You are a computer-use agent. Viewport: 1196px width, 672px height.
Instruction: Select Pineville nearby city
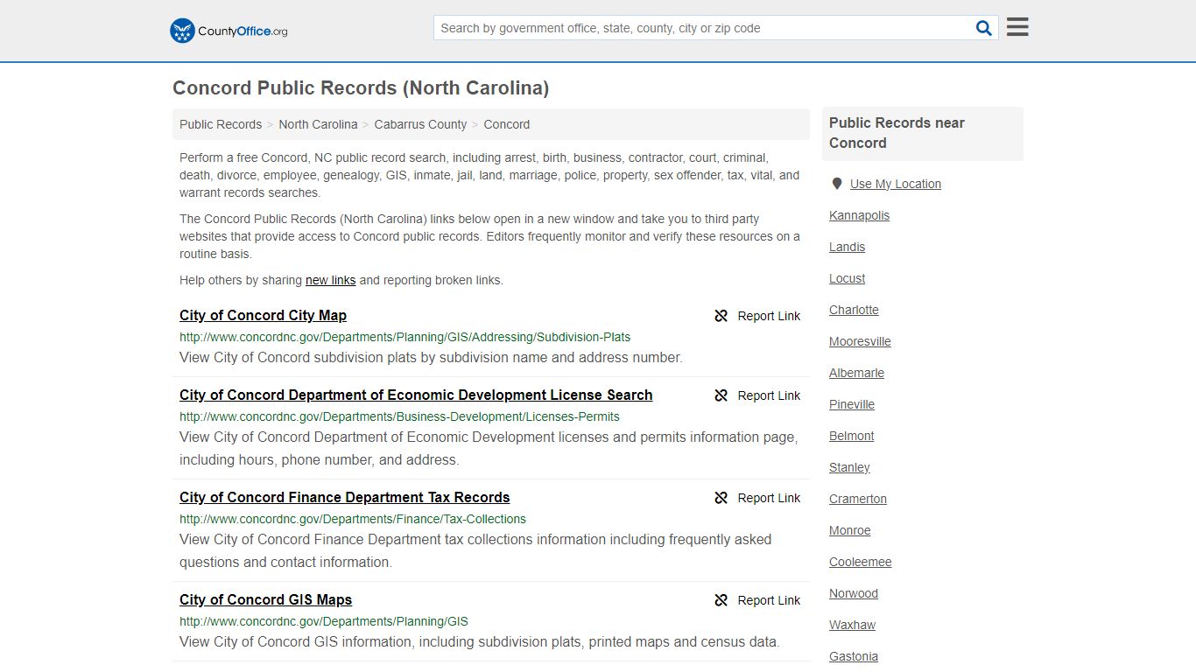(x=852, y=404)
